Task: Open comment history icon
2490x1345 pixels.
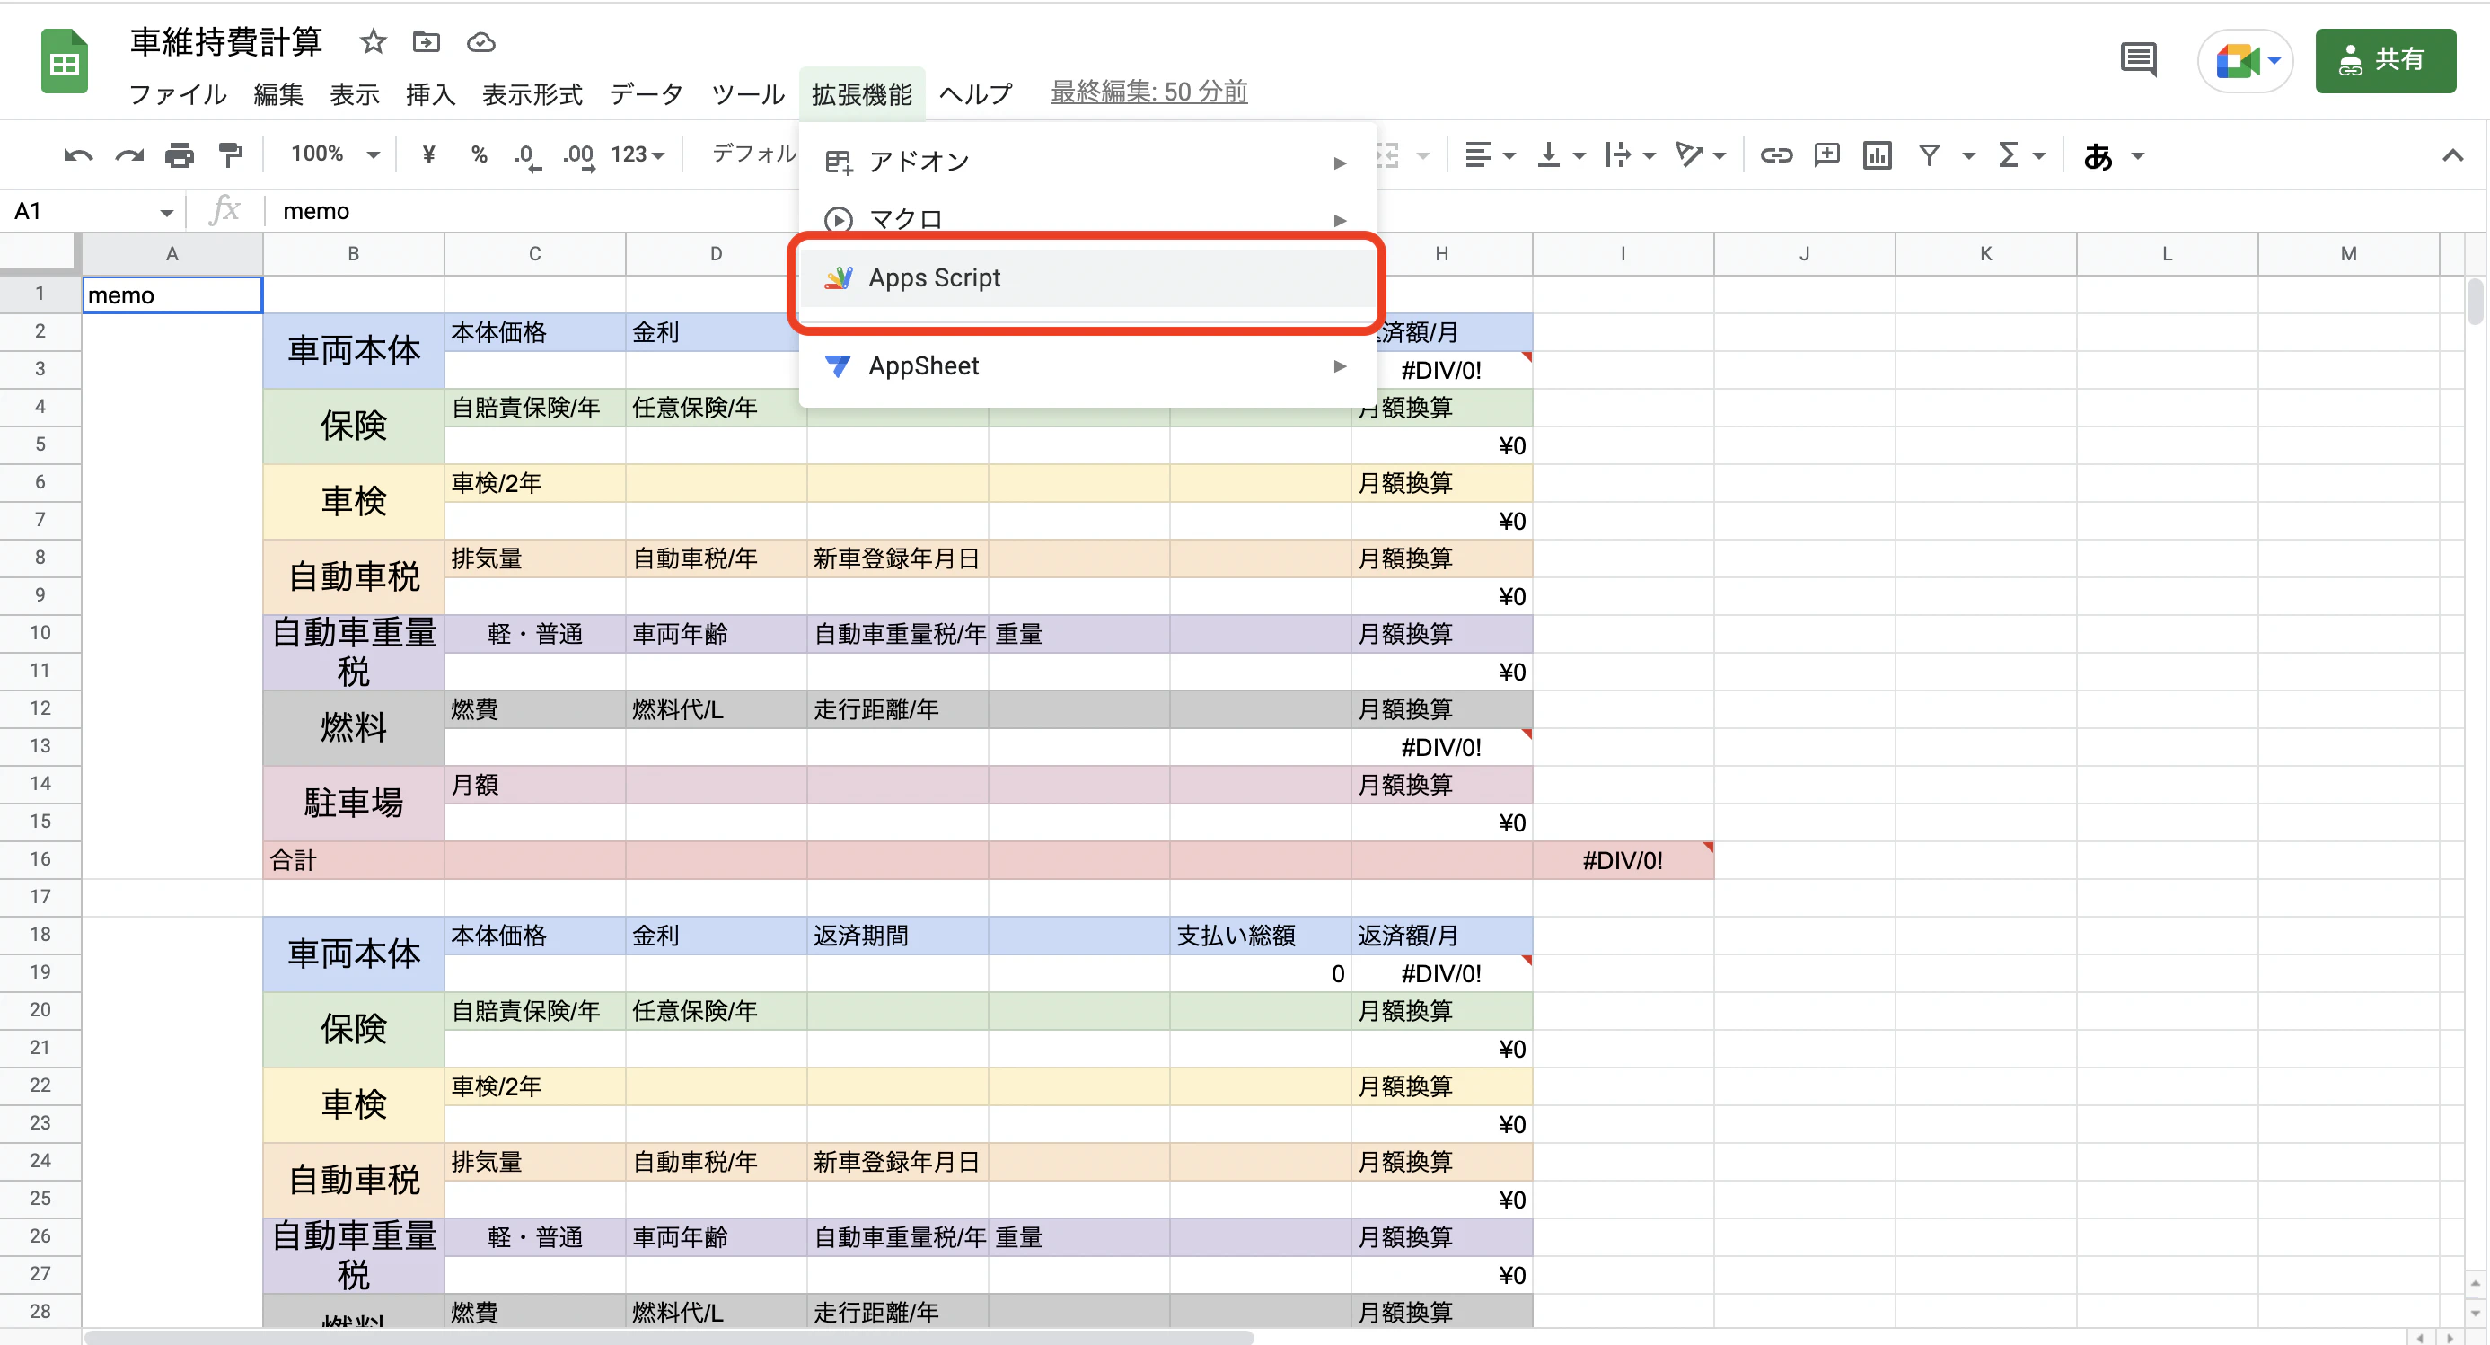Action: [2138, 60]
